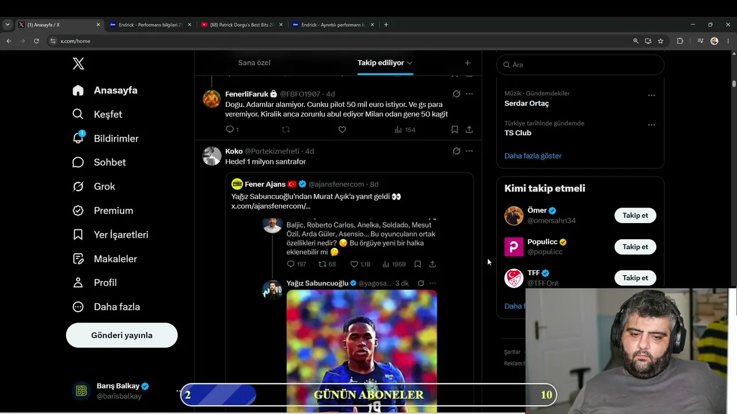Open Fener Ajans quoted post author name
The height and width of the screenshot is (414, 737).
coord(265,184)
